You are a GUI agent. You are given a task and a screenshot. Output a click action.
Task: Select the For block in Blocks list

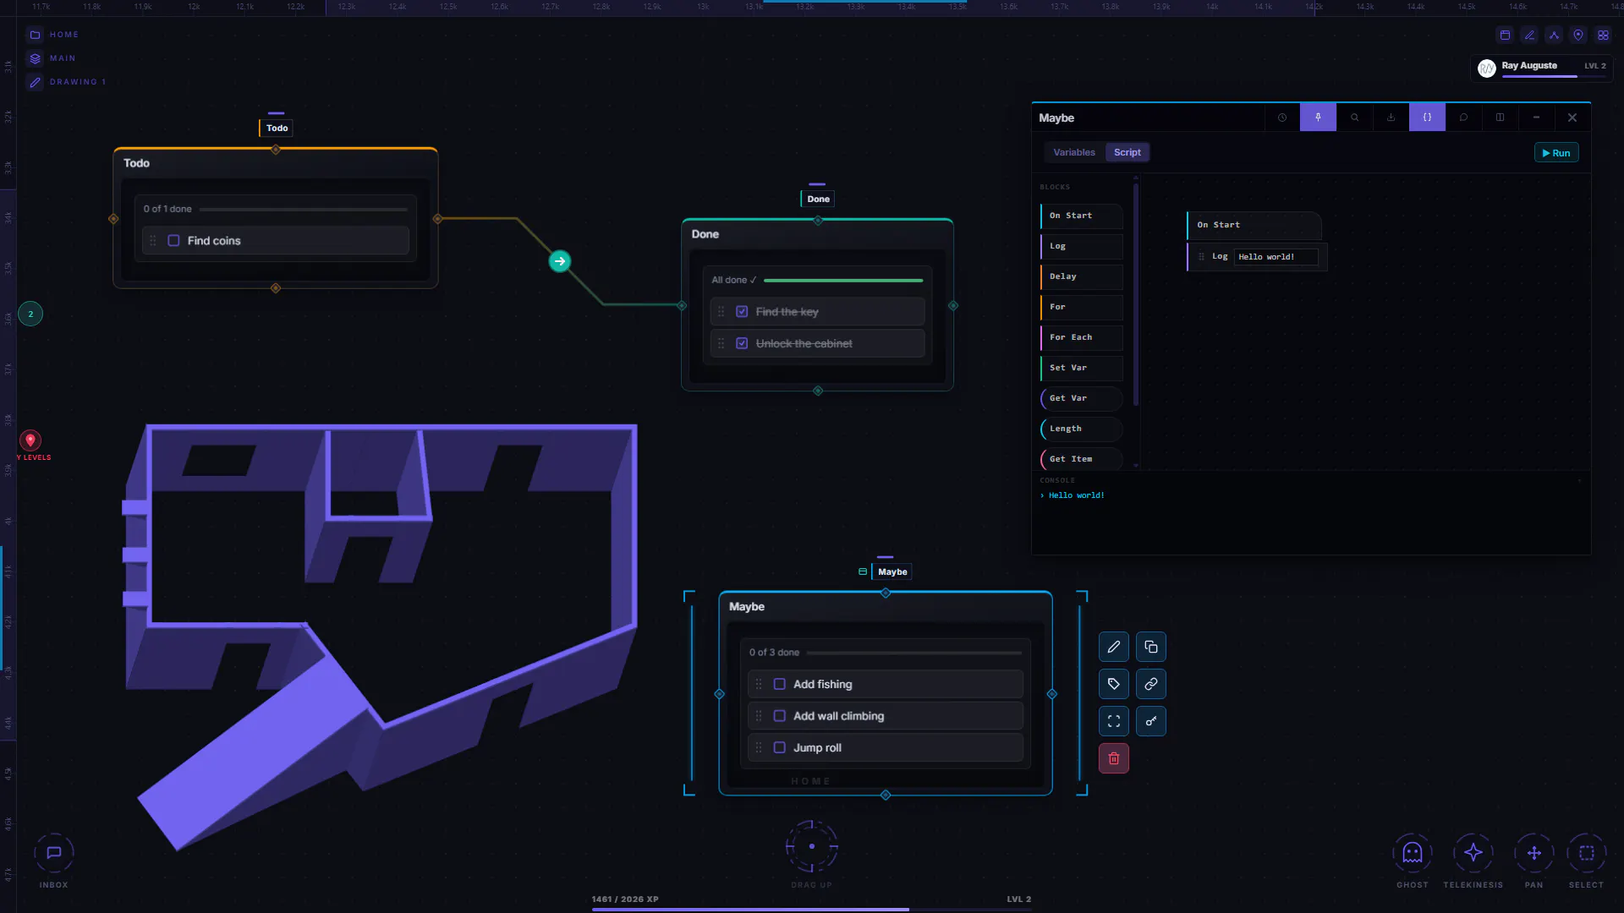1082,307
